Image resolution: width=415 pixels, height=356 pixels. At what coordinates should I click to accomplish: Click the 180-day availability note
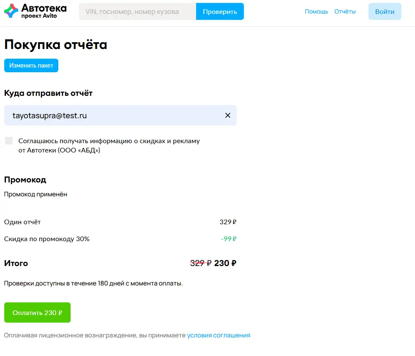pos(93,283)
